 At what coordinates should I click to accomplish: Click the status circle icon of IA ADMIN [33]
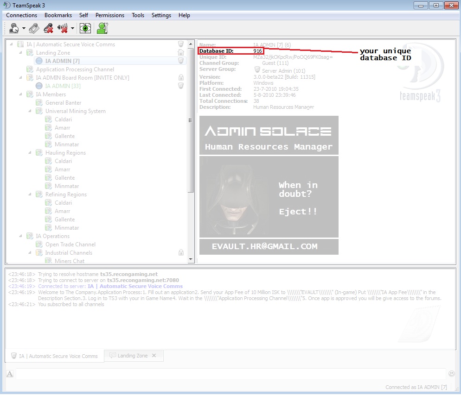(x=39, y=86)
